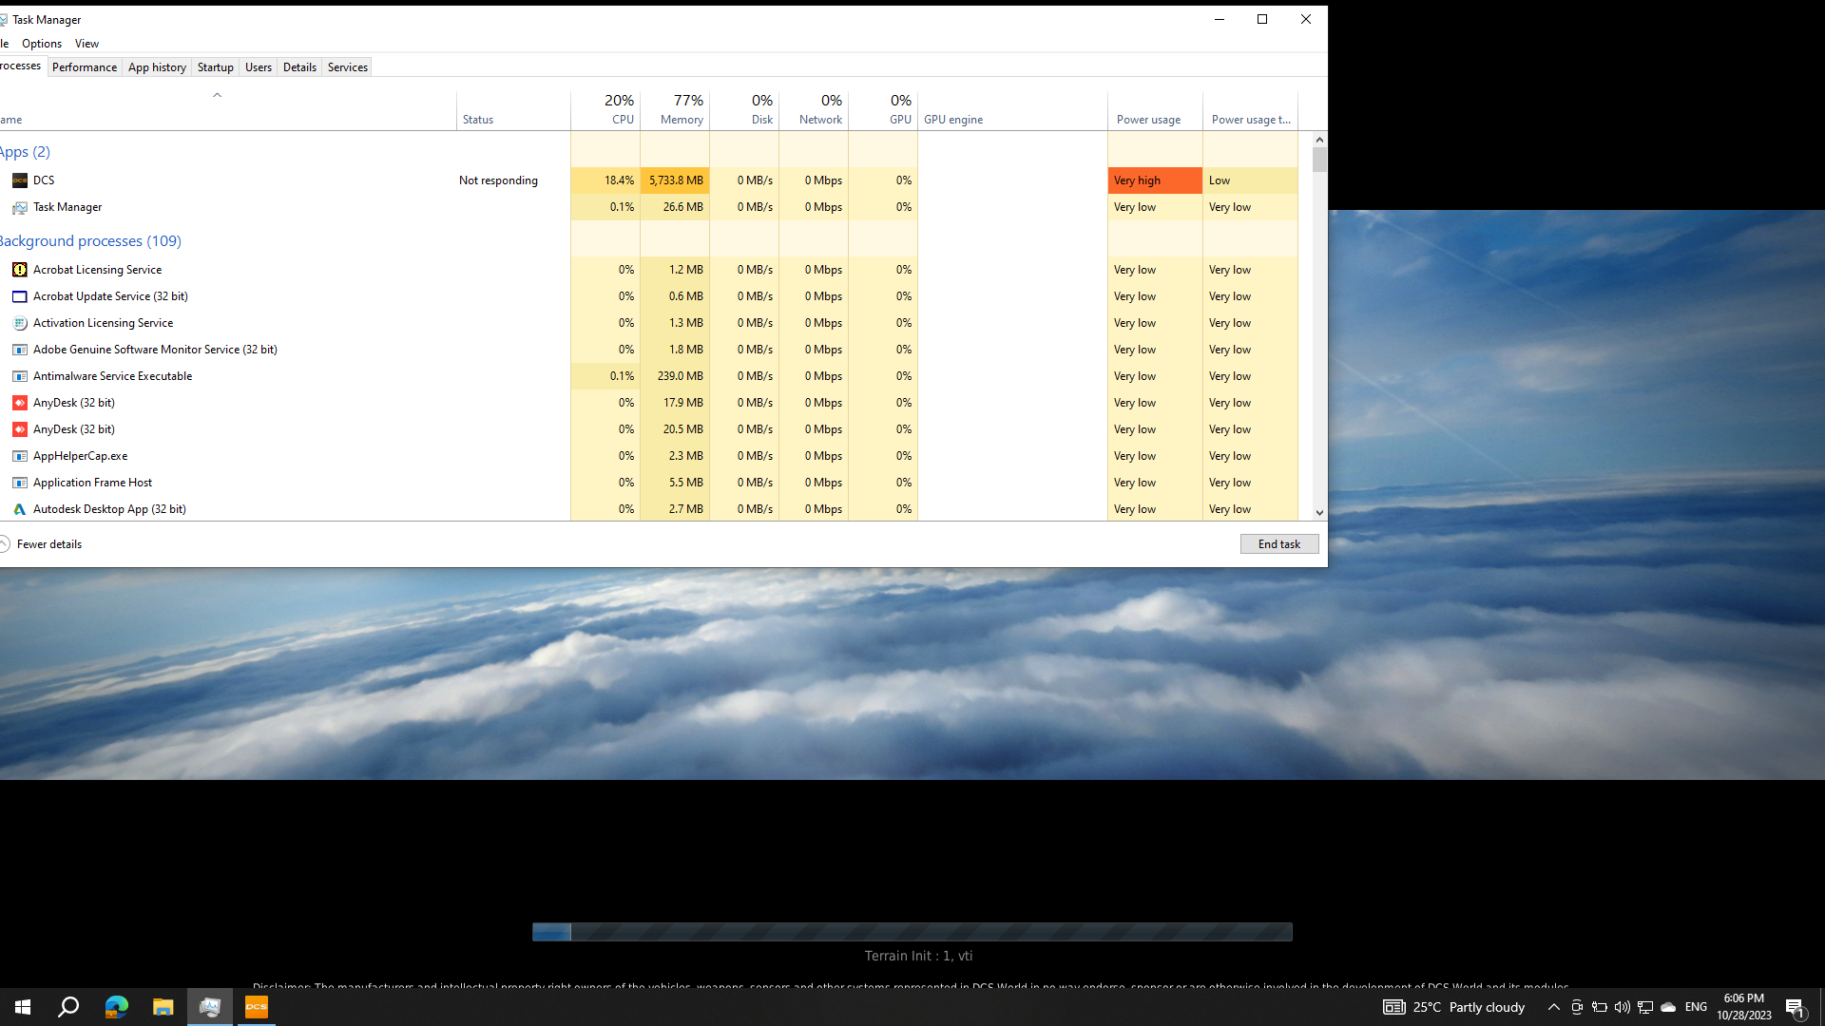
Task: Click the Acrobat Licensing Service icon
Action: click(19, 270)
